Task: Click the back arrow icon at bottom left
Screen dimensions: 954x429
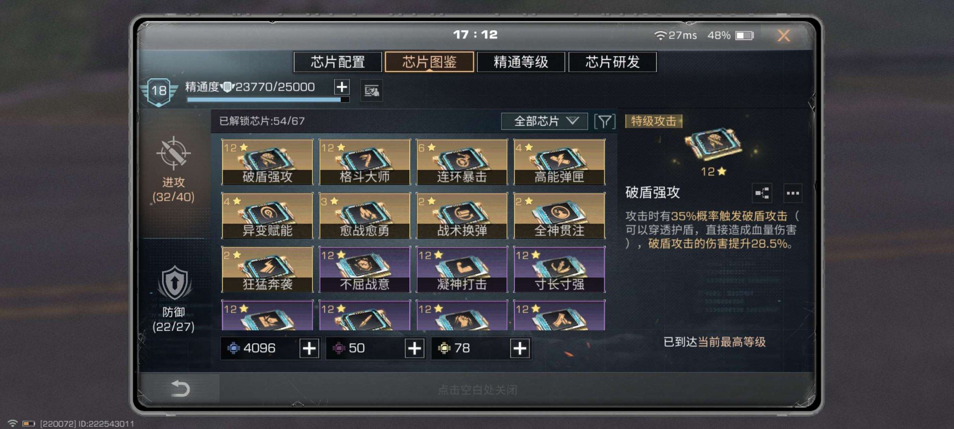Action: coord(180,388)
